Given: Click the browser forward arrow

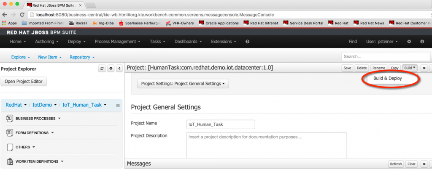Looking at the screenshot, I should pos(13,15).
